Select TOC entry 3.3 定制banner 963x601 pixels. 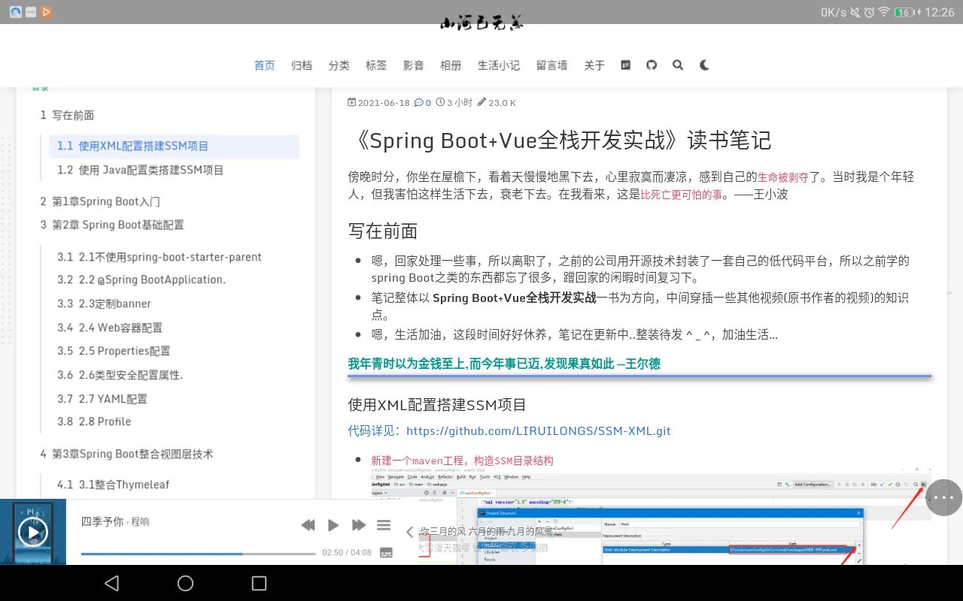click(x=105, y=304)
